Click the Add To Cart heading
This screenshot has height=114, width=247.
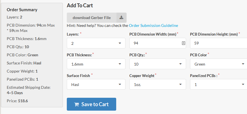[x=80, y=5]
